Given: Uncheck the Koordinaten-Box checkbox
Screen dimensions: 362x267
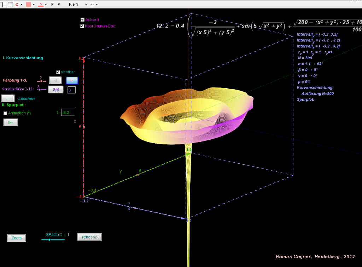Looking at the screenshot, I should (82, 26).
